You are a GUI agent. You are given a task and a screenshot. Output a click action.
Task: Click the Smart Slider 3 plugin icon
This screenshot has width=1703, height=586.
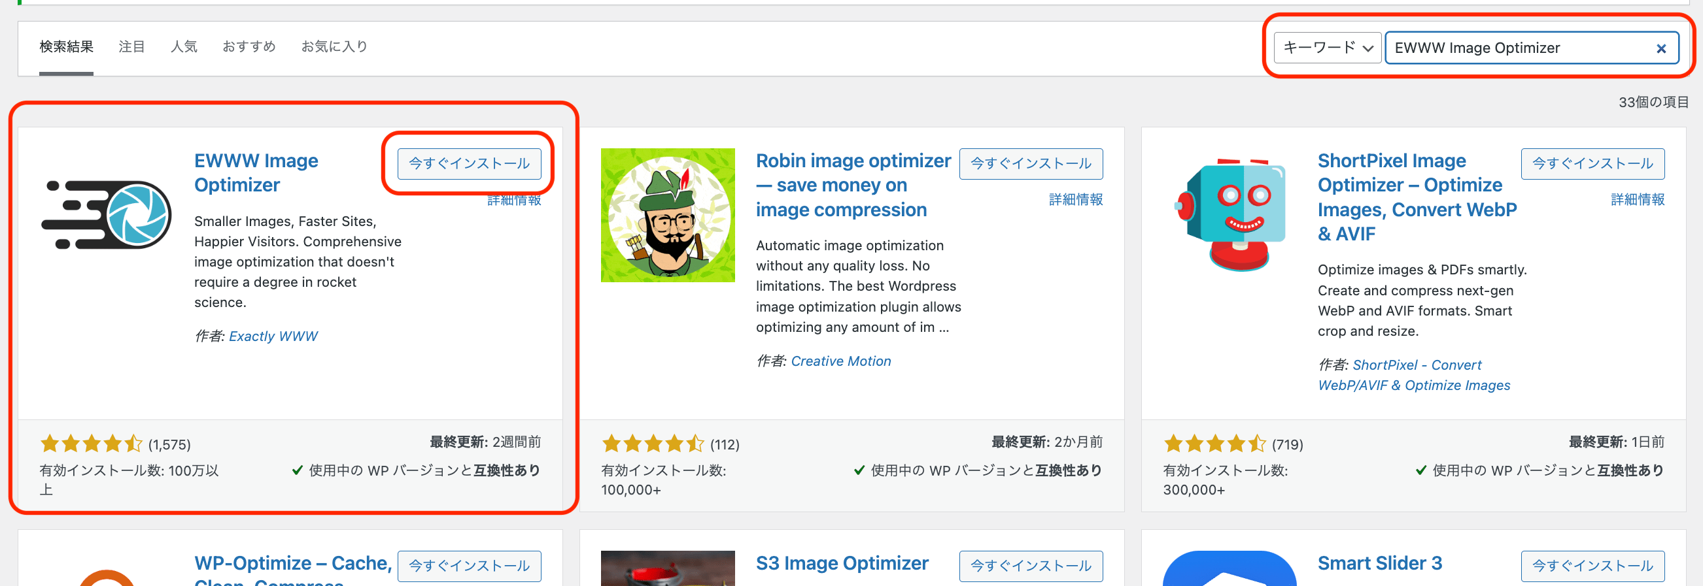pos(1230,568)
